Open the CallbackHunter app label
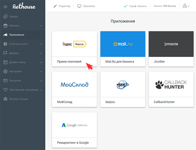The width and height of the screenshot is (196, 150). (x=164, y=102)
